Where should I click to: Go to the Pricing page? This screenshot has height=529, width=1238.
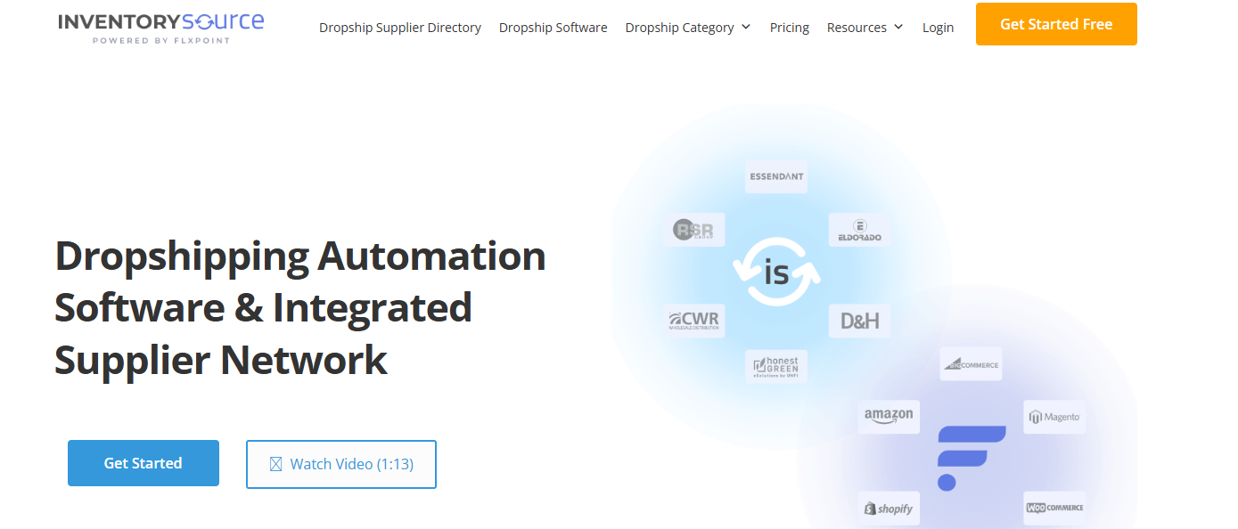pyautogui.click(x=789, y=28)
